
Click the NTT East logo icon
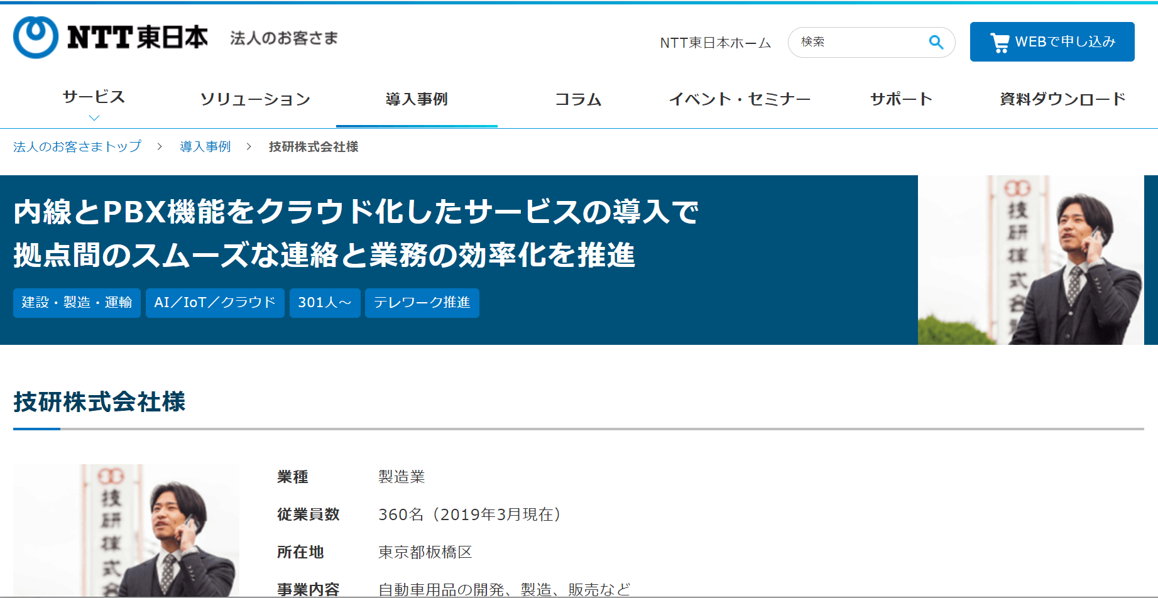pos(36,37)
